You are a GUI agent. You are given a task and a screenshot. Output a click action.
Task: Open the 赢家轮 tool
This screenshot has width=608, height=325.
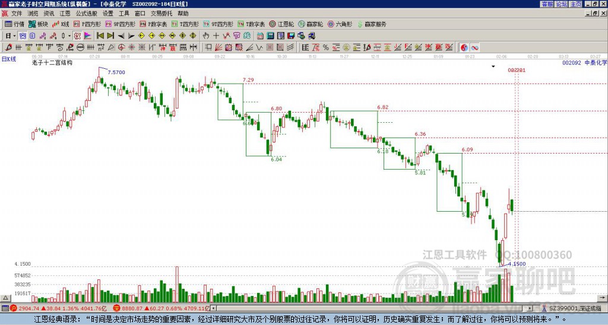point(311,24)
